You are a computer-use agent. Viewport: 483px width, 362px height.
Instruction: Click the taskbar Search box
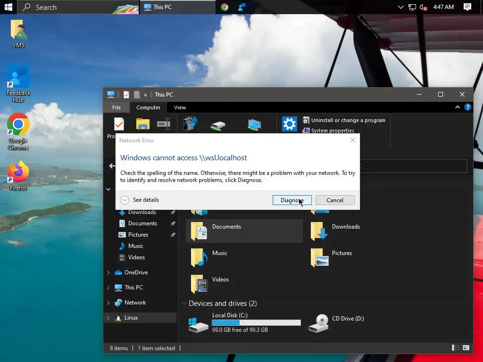click(78, 7)
